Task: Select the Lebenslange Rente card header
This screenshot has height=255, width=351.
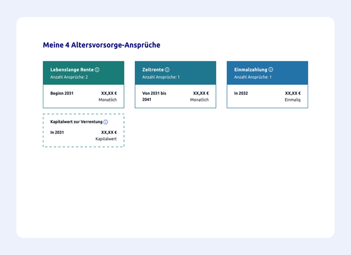Action: (83, 73)
